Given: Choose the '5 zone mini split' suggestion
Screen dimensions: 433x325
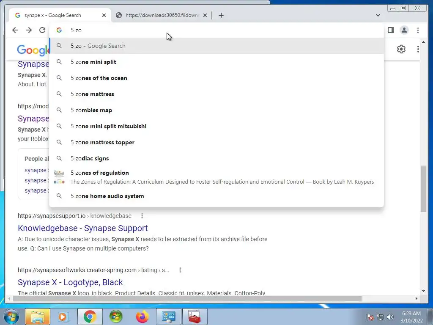Looking at the screenshot, I should 216,62.
